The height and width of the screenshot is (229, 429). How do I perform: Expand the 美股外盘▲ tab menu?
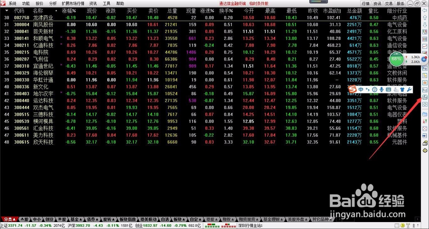297,220
